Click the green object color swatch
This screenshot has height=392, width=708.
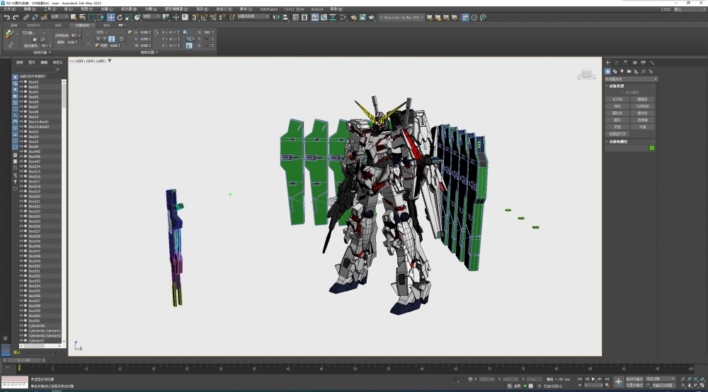click(x=652, y=148)
